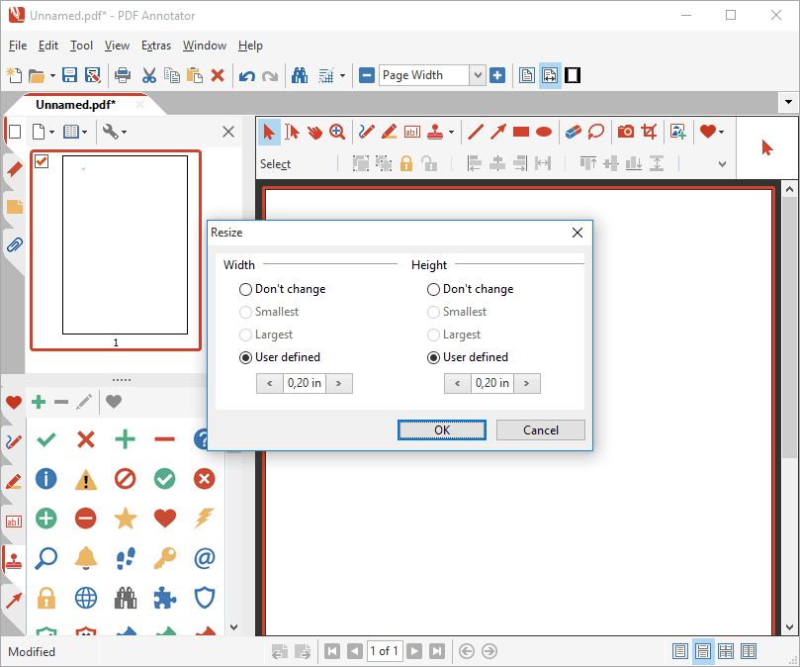The width and height of the screenshot is (800, 667).
Task: Open the Tool menu
Action: pos(81,46)
